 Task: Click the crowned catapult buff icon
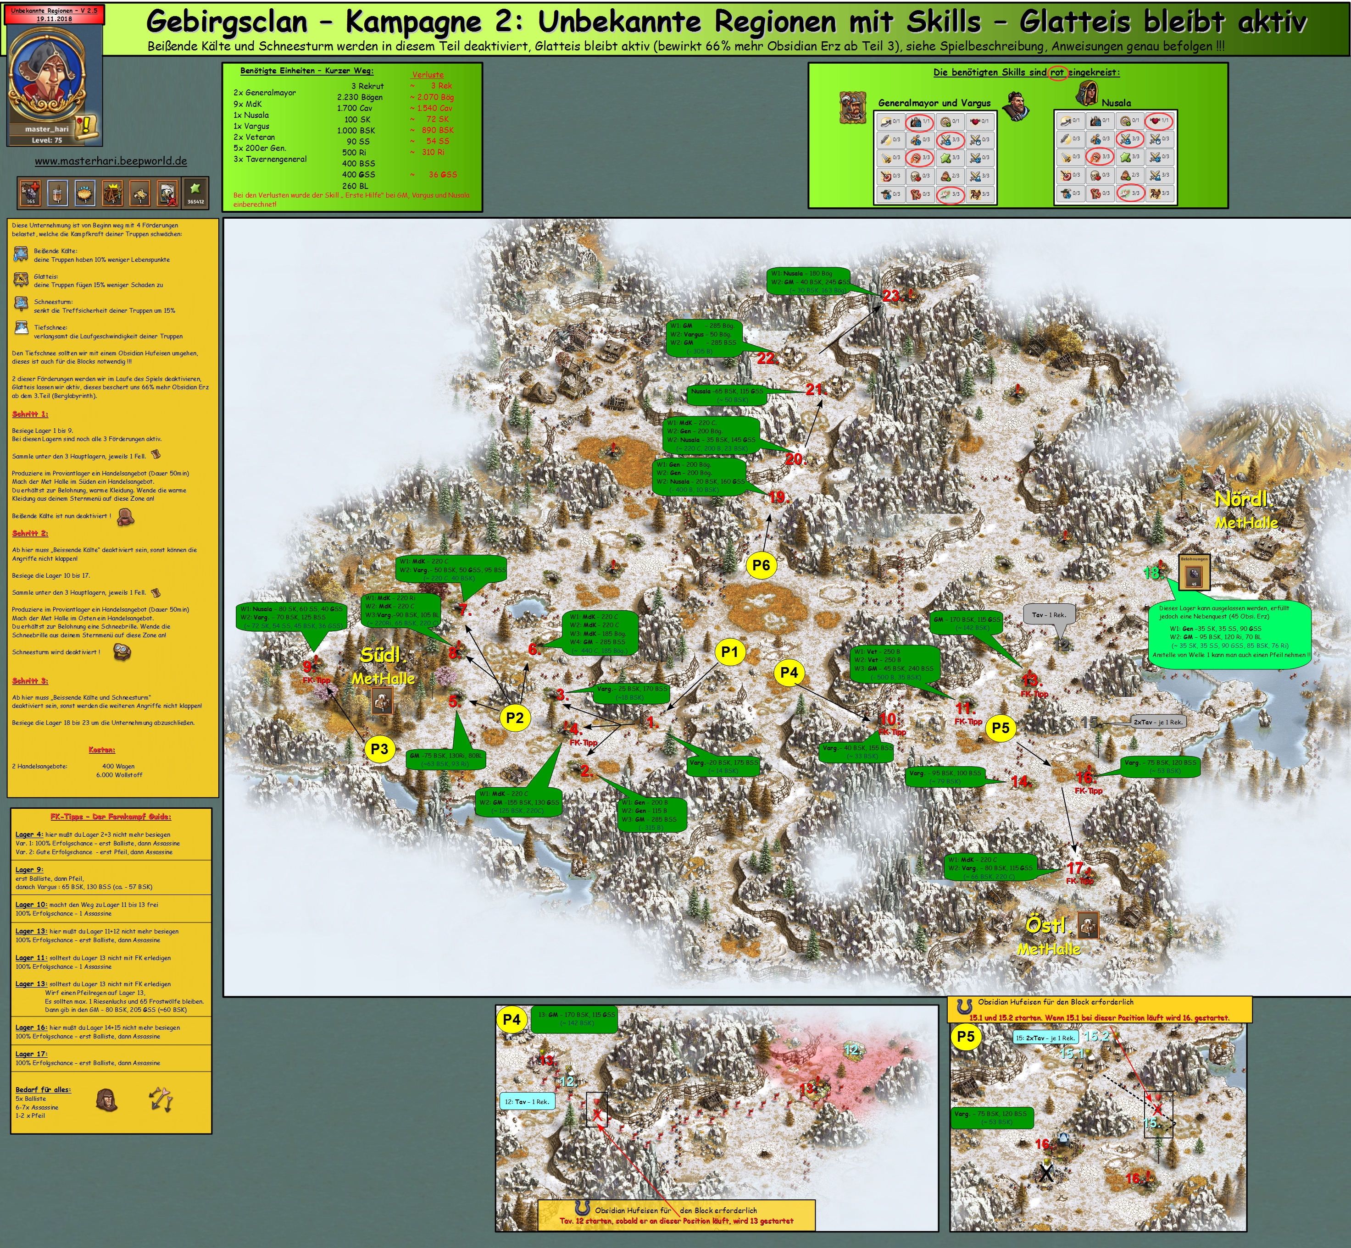112,193
